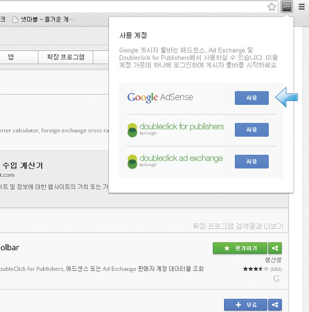Viewport: 309px width, 312px height.
Task: Click the Google AdSense logo
Action: pos(160,97)
